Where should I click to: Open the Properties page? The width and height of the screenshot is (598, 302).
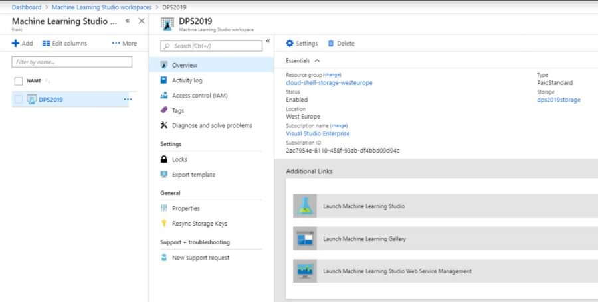(186, 208)
